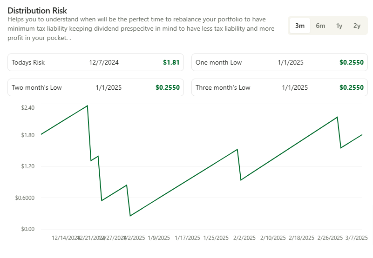Switch to the 1y time range
The image size is (373, 258).
point(339,26)
